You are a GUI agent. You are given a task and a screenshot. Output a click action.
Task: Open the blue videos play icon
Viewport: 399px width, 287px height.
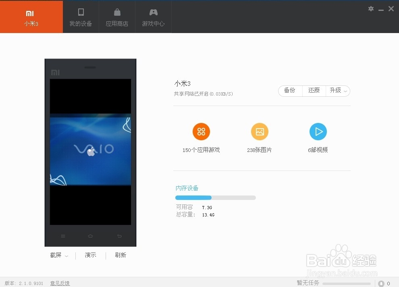(318, 131)
